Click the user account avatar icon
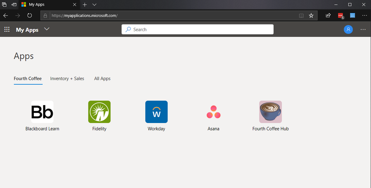 pyautogui.click(x=348, y=29)
